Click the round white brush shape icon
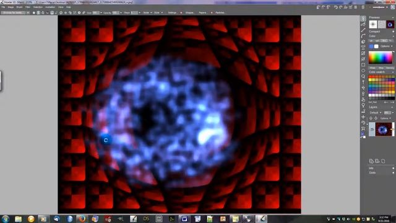Viewport: 396px width, 223px height. coord(34,12)
